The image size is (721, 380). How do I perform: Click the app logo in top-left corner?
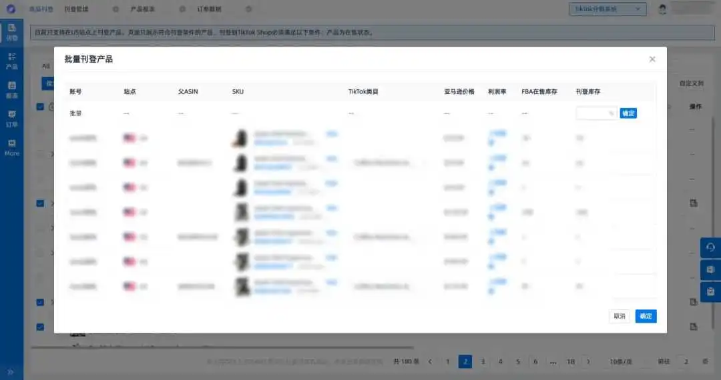coord(11,9)
